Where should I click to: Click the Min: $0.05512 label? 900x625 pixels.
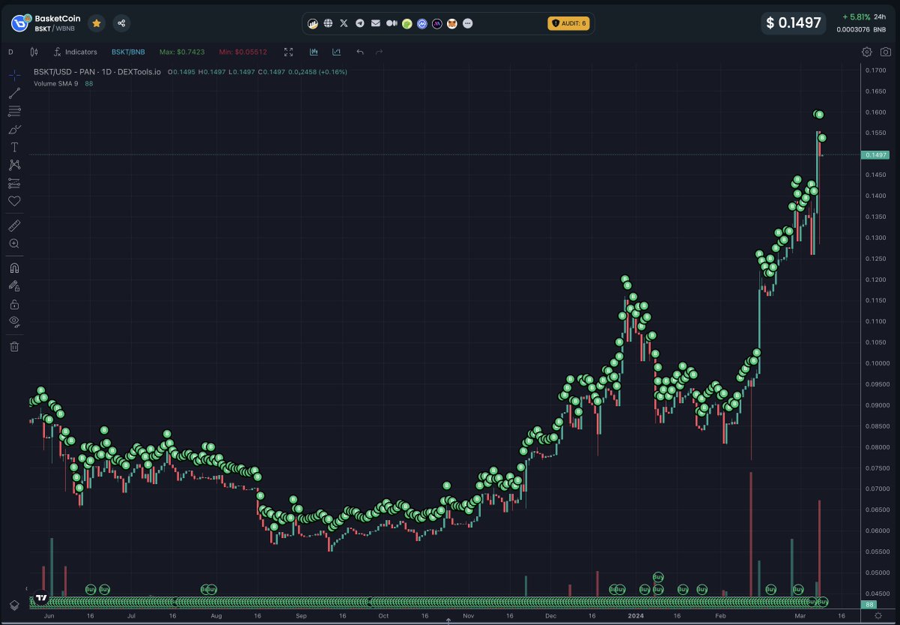point(242,52)
